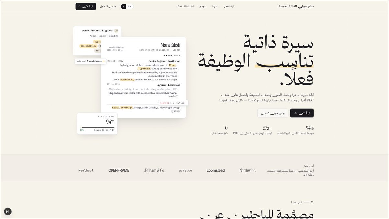
Task: Click the matched 3 must-haves chip
Action: tap(90, 61)
